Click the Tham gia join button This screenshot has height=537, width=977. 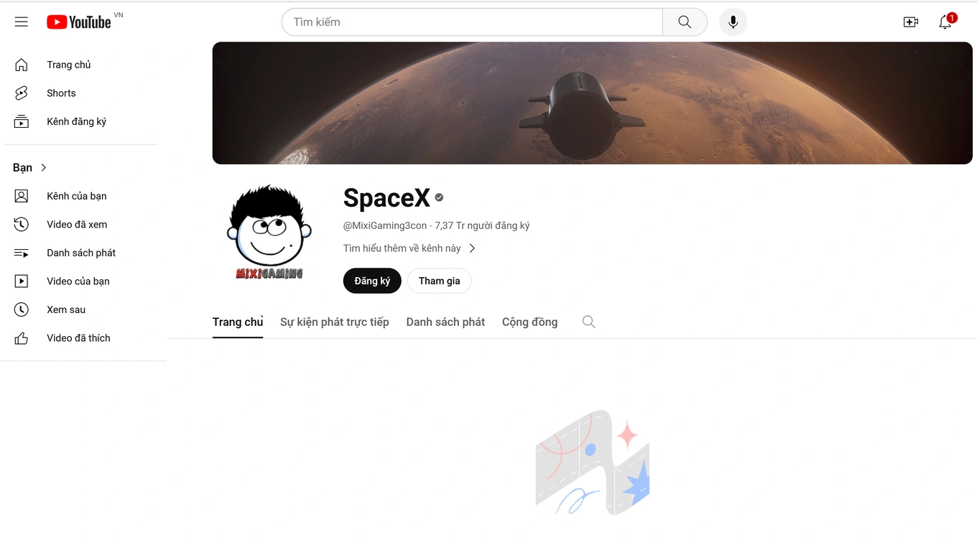[x=439, y=281]
